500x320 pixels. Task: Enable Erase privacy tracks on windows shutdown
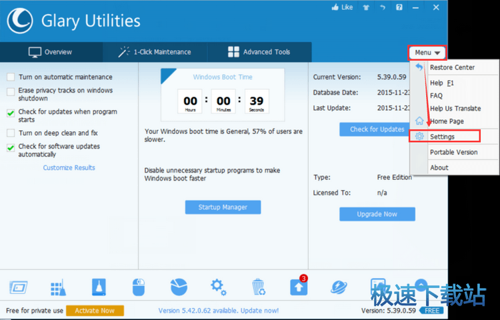(x=11, y=92)
